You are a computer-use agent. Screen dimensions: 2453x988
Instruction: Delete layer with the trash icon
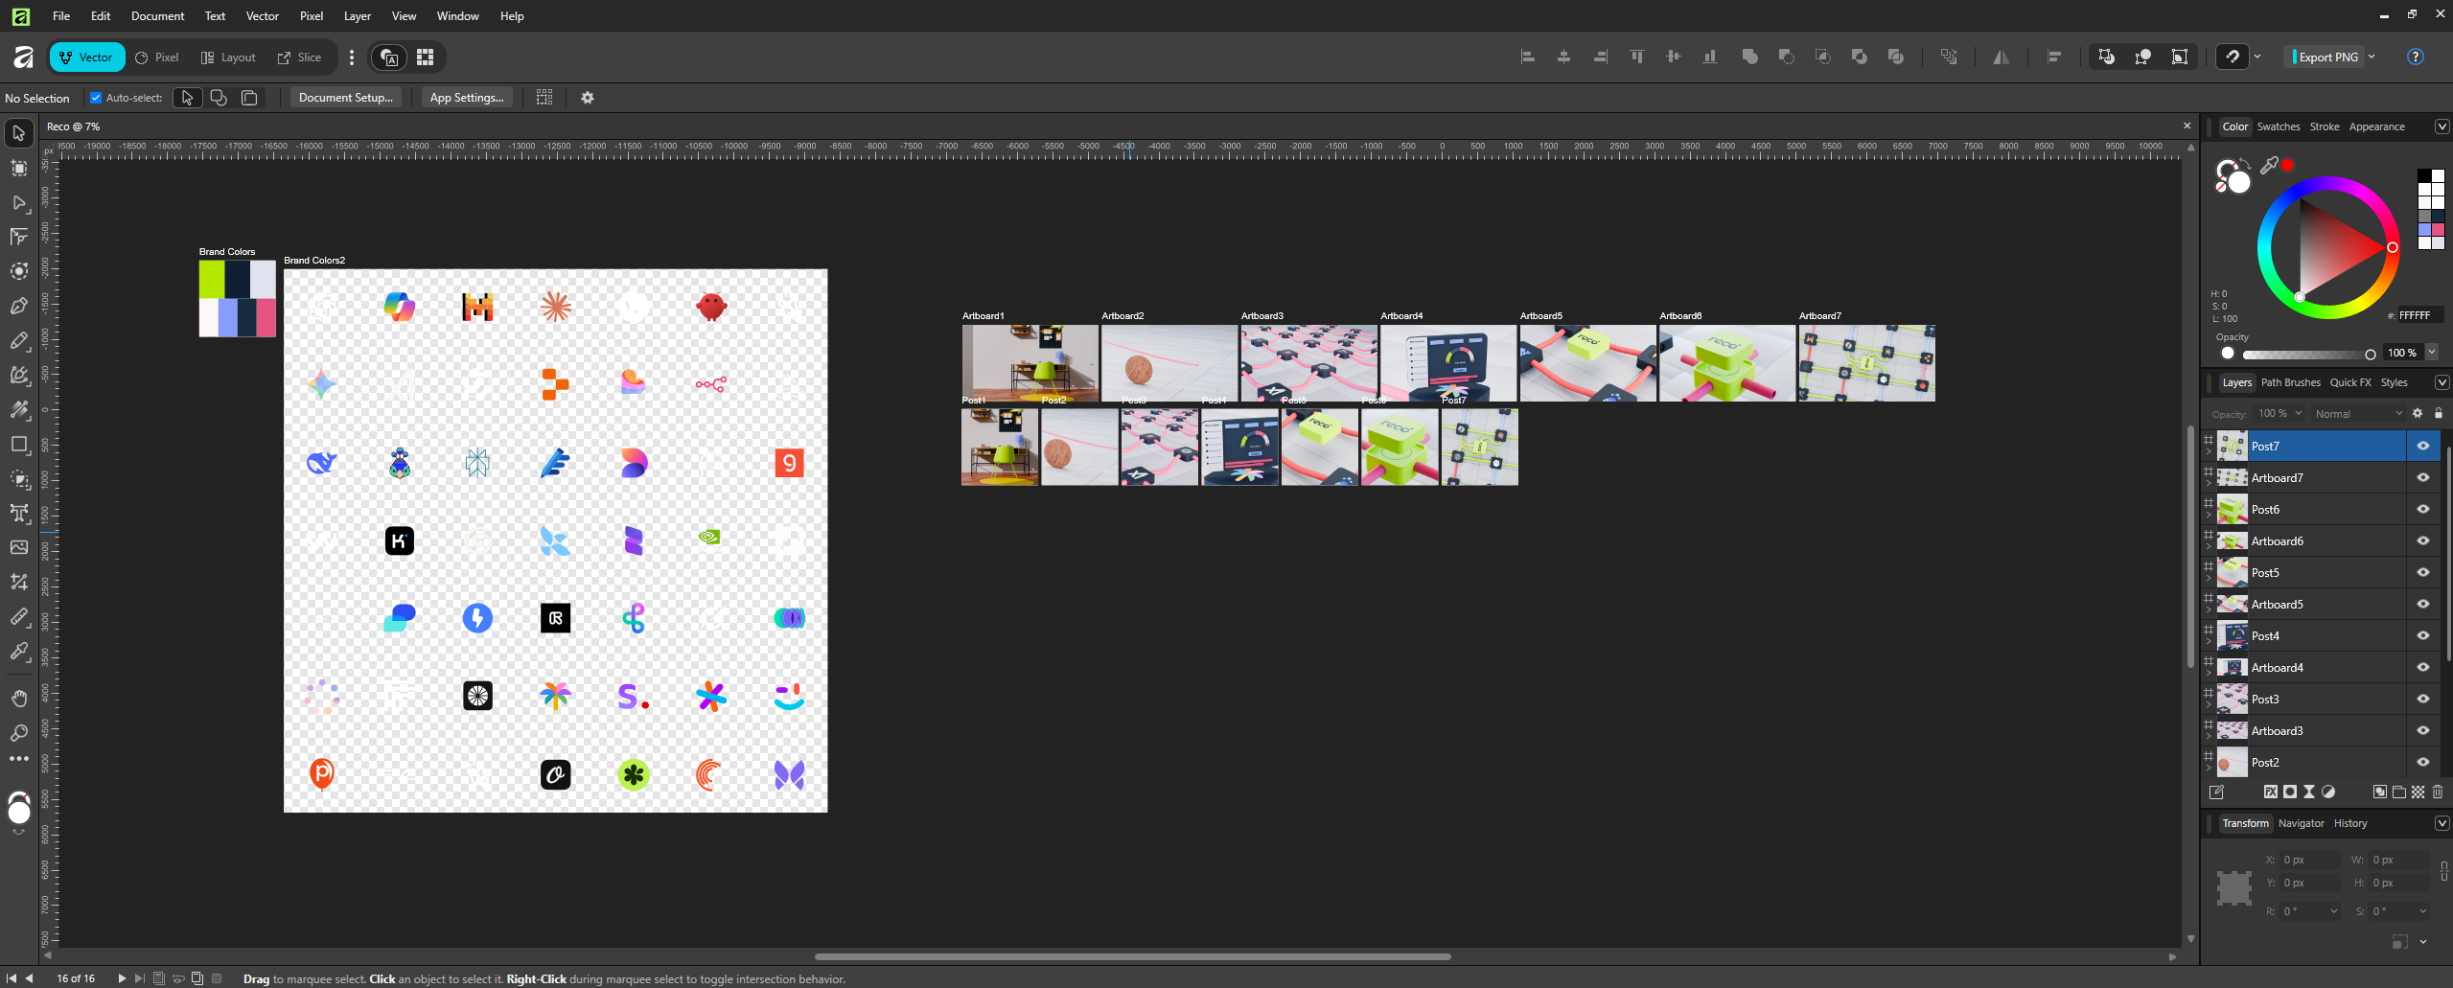pos(2438,792)
